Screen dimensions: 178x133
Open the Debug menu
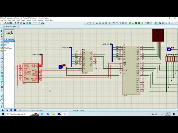click(29, 21)
